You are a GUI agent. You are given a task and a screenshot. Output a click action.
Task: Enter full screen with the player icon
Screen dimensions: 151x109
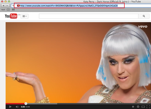148,107
